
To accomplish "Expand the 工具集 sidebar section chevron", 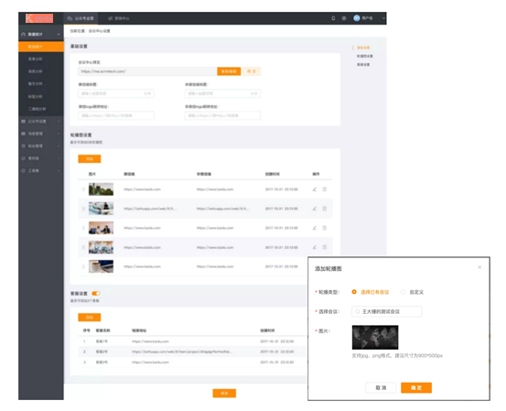I will pos(59,170).
